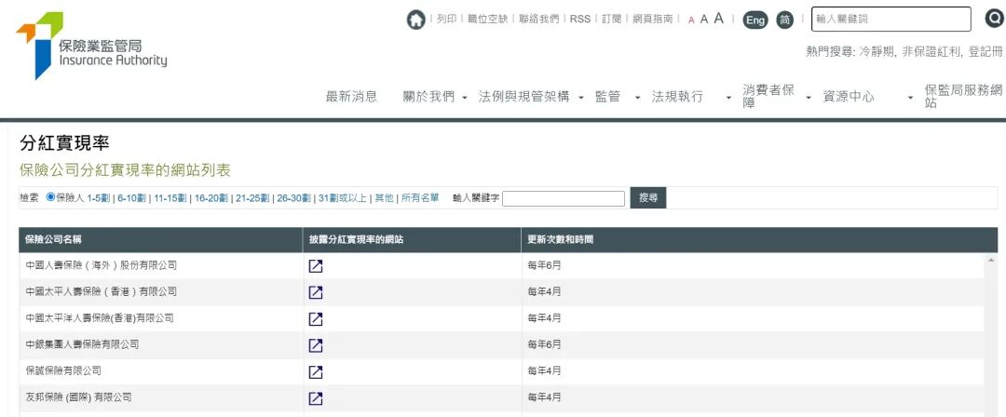Open the 消費者保障 menu item

click(768, 96)
